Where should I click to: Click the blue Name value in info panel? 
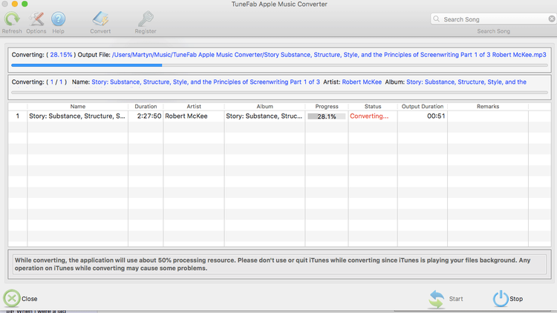tap(206, 82)
